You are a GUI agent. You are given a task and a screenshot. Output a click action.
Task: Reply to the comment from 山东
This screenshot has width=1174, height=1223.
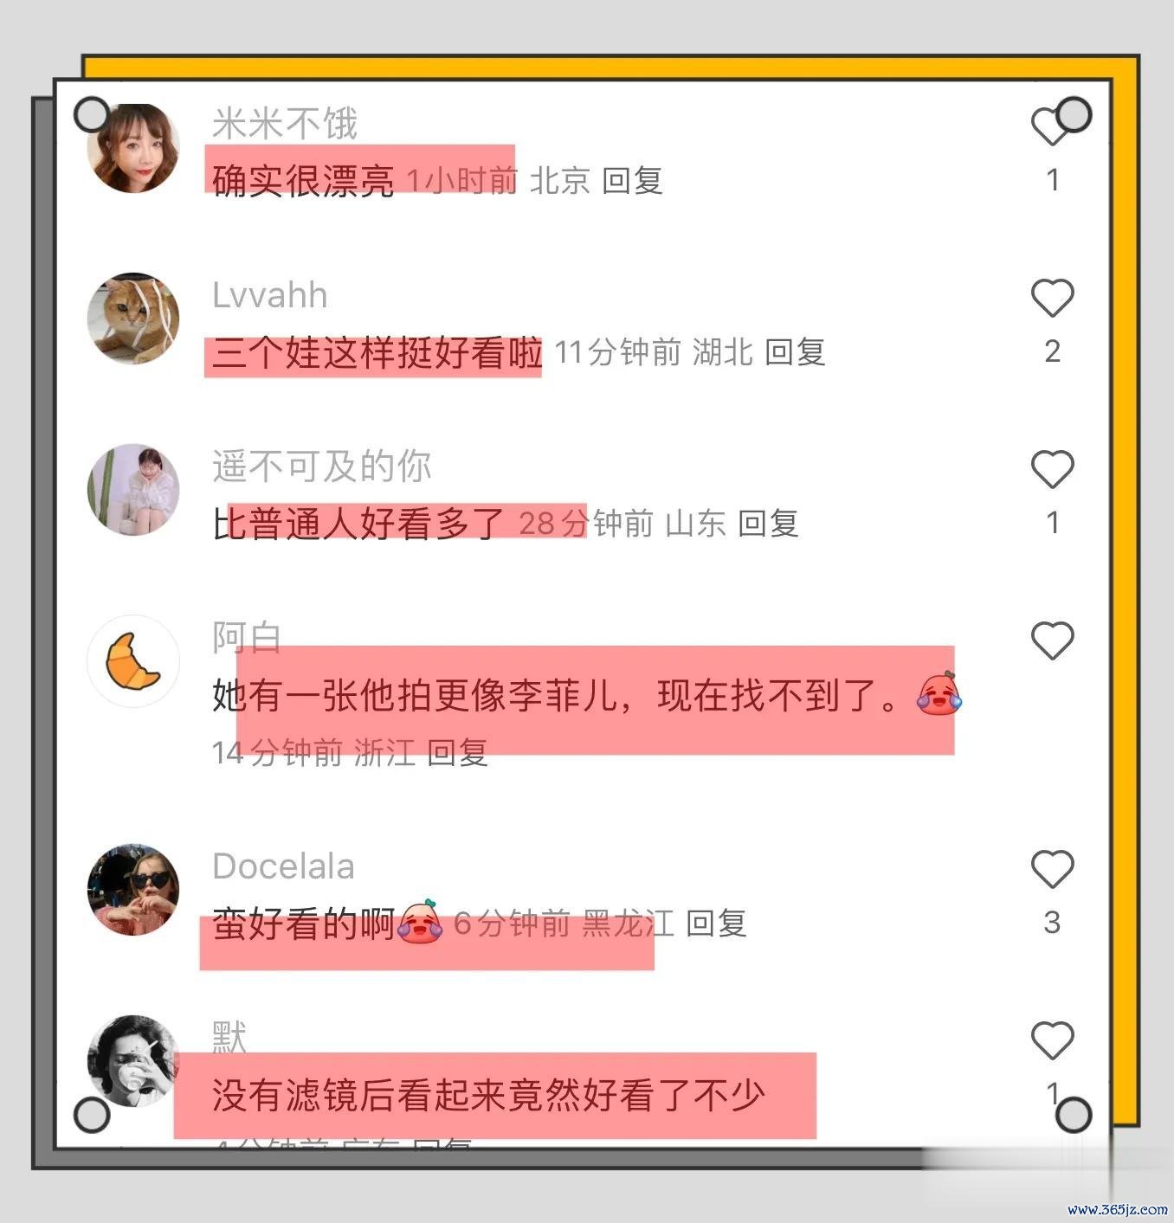click(x=768, y=524)
